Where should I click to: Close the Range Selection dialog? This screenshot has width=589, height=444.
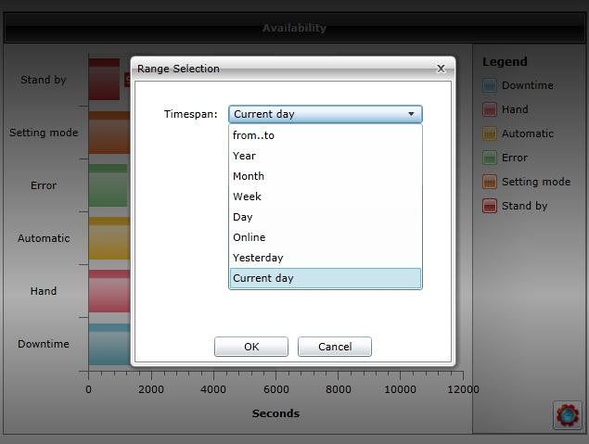441,69
